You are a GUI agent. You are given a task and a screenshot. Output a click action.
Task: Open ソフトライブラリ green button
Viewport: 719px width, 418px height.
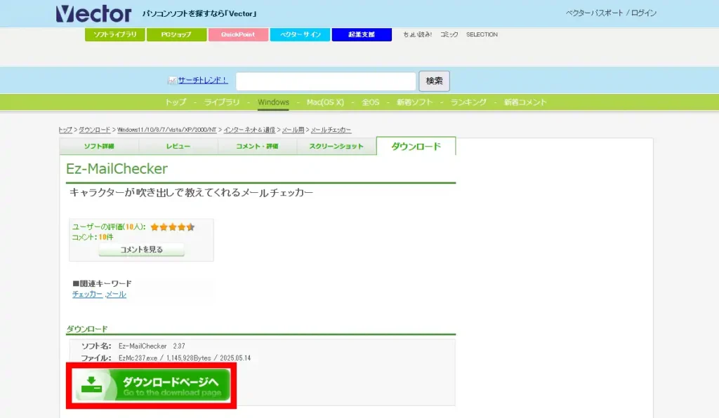[x=114, y=34]
